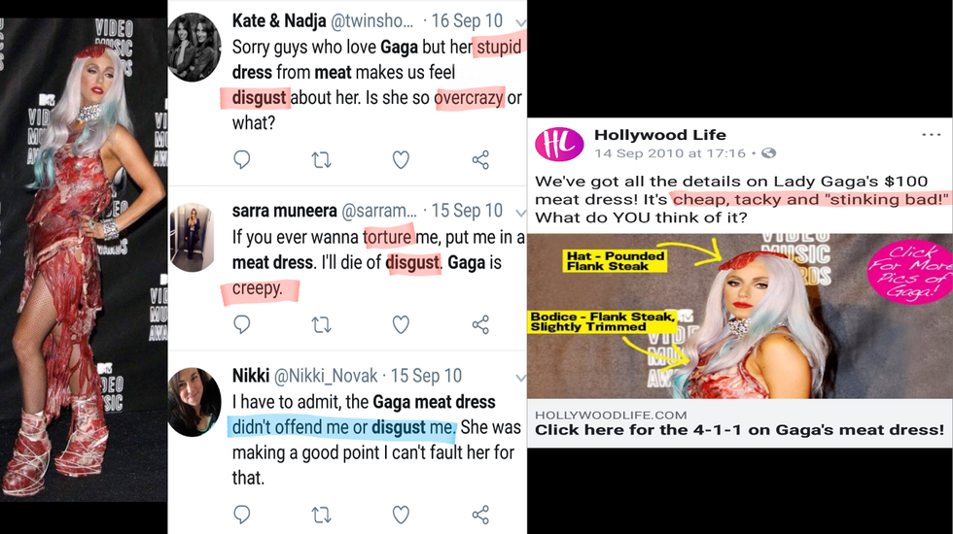Share sarra muneera's tweet
This screenshot has height=534, width=953.
(x=479, y=324)
